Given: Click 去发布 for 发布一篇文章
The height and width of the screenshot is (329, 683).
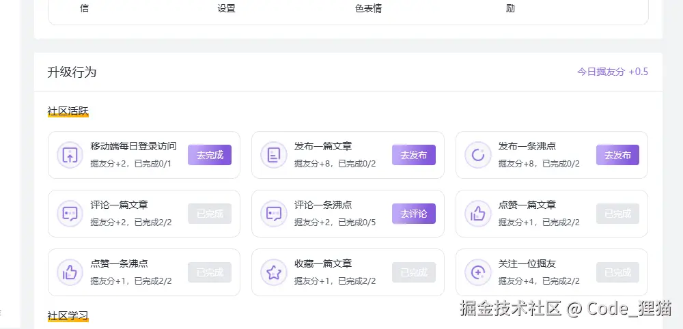Looking at the screenshot, I should click(414, 155).
